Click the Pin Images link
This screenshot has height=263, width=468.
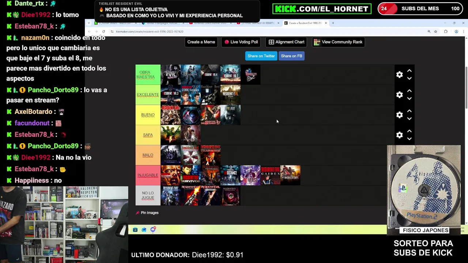(147, 213)
